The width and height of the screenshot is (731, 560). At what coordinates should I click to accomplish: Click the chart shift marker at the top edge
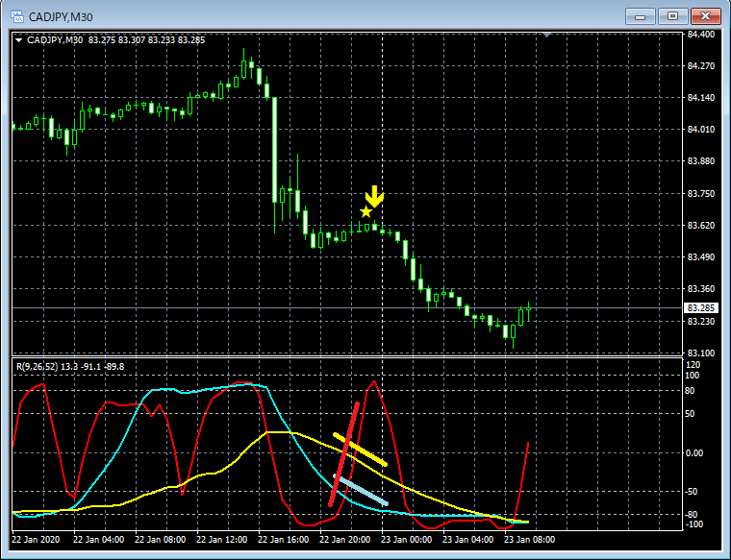tap(547, 35)
